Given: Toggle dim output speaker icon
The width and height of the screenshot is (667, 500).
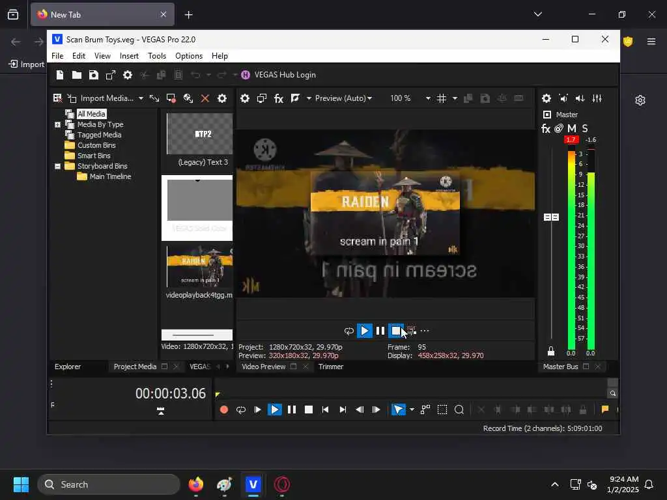Looking at the screenshot, I should point(580,98).
